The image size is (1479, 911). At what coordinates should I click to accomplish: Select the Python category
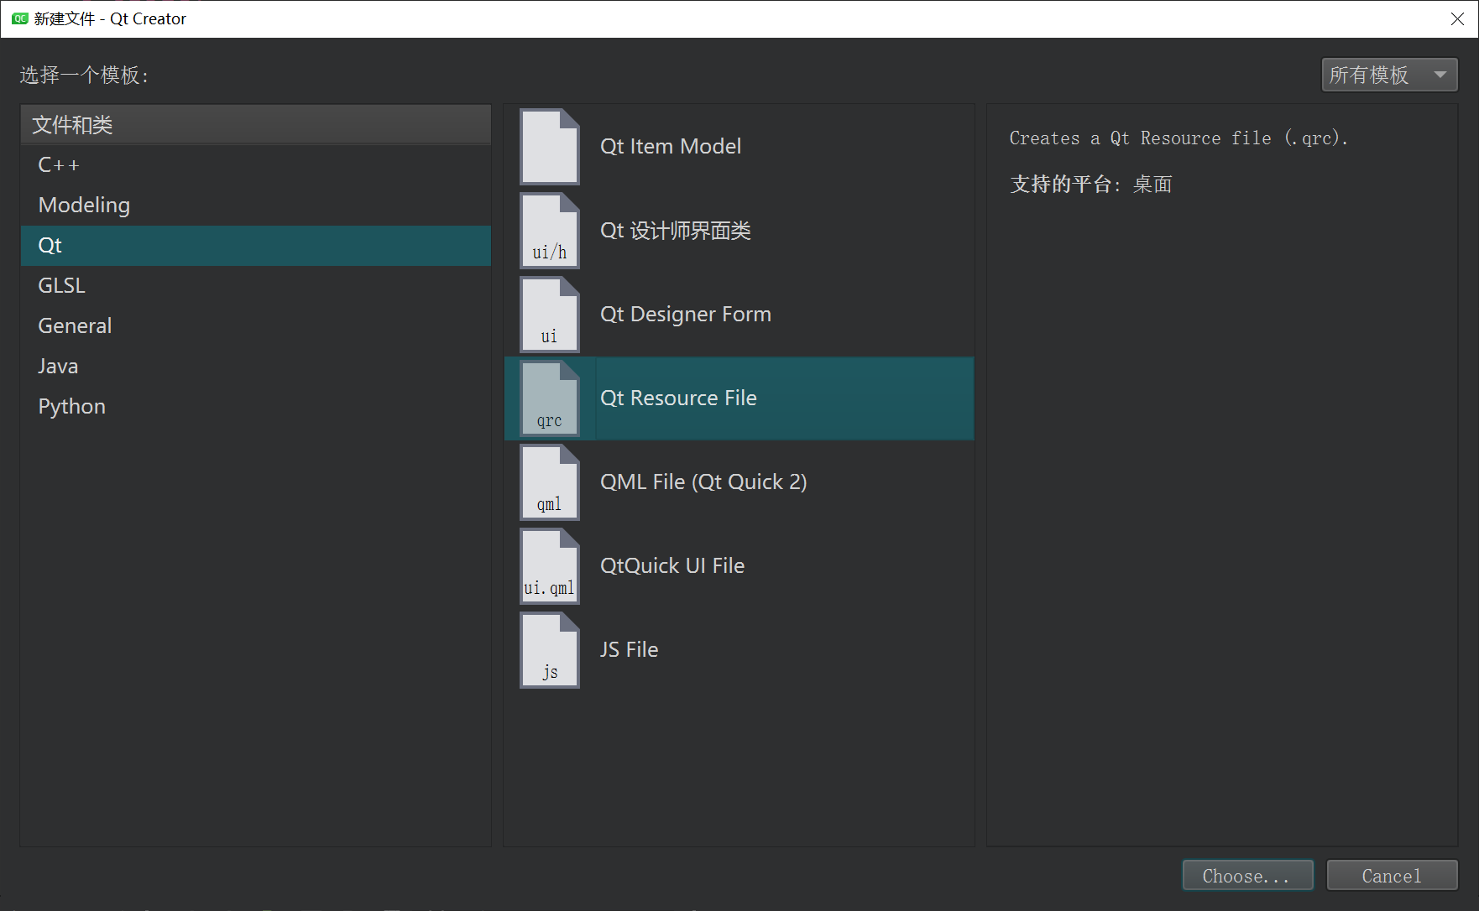click(256, 407)
